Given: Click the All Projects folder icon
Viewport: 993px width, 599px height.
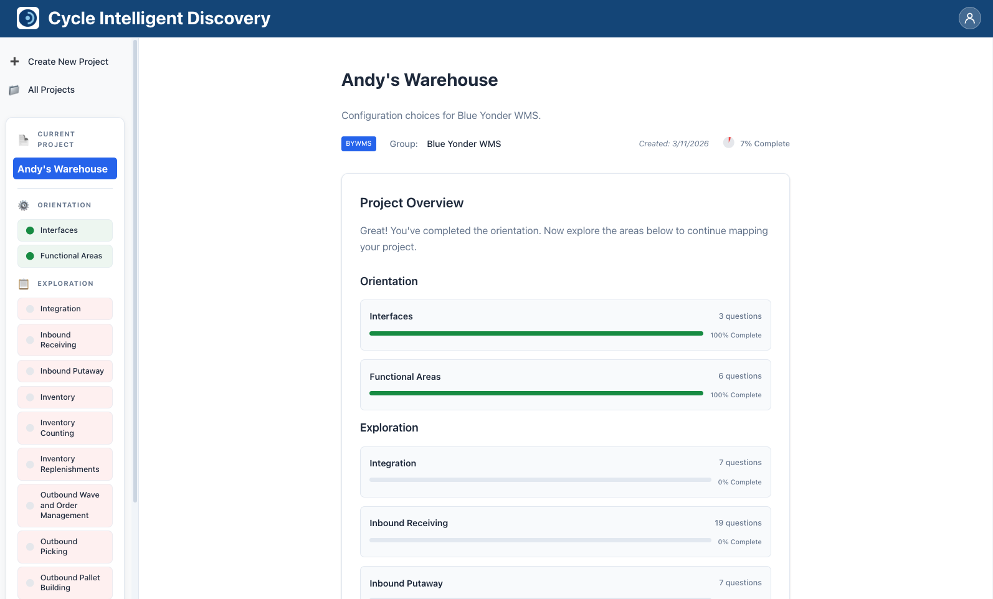Looking at the screenshot, I should pos(14,90).
